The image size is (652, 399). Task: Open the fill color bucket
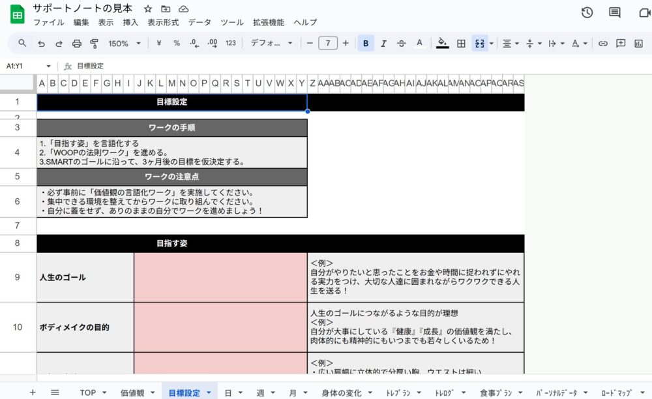click(x=443, y=43)
